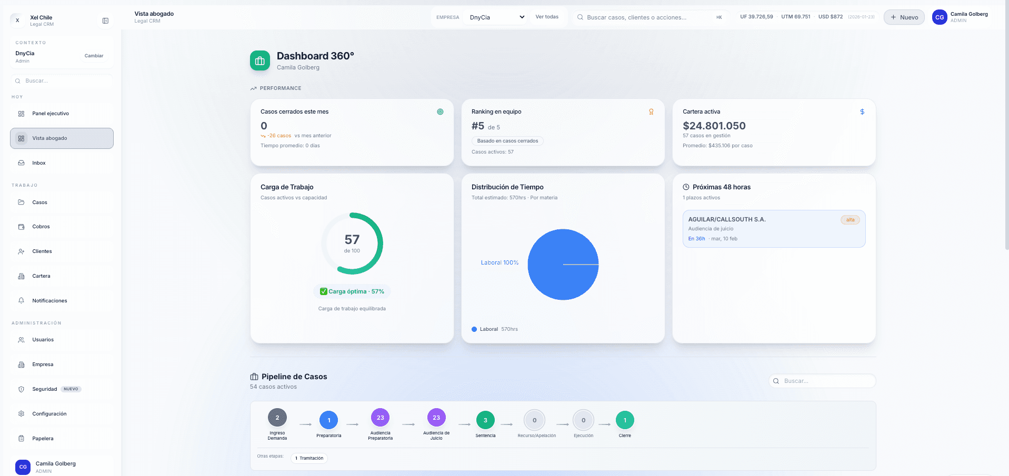Click the dollar icon on Cartera activa card
1009x476 pixels.
pyautogui.click(x=862, y=112)
